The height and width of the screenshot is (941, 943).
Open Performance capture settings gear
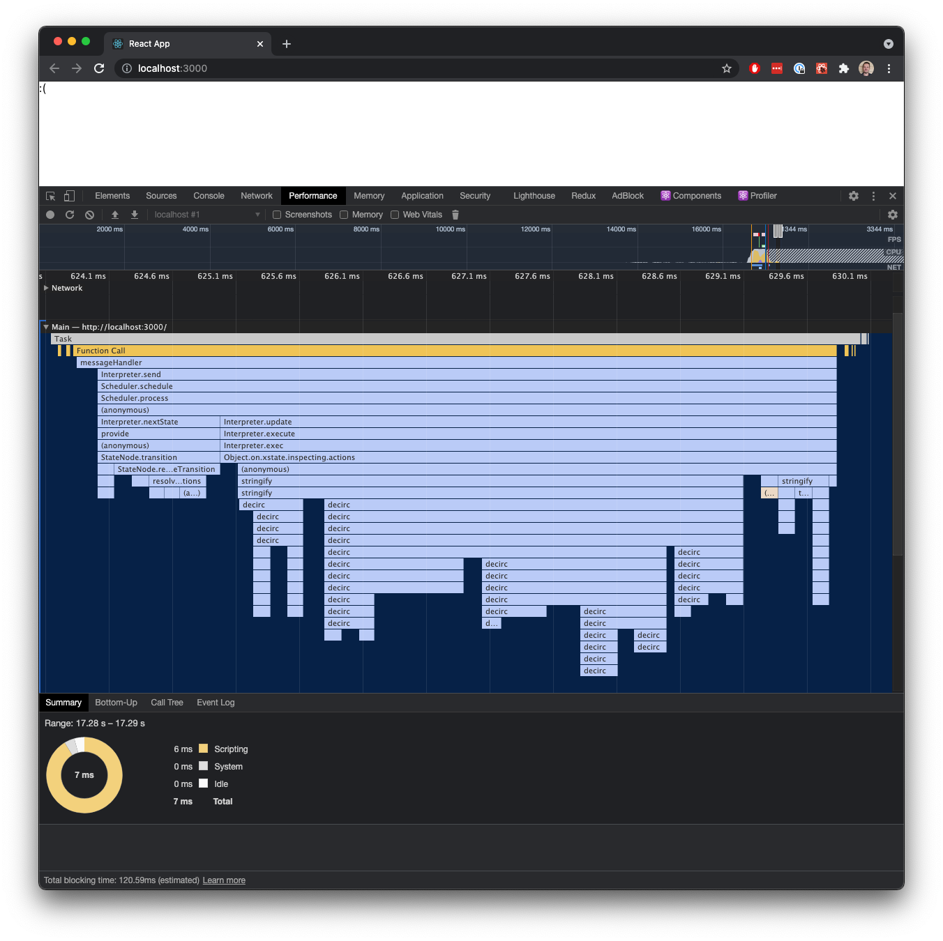pos(893,215)
